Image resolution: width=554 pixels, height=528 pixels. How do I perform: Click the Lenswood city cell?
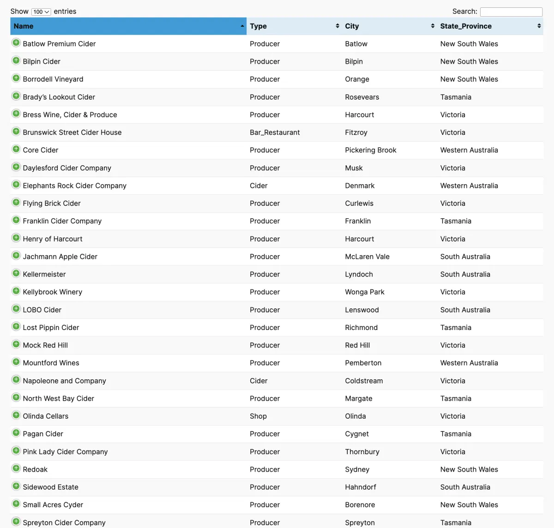tap(362, 310)
